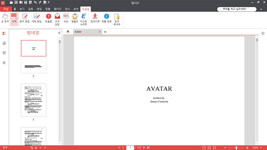Switch to the 양식 (Form) tab

point(67,9)
